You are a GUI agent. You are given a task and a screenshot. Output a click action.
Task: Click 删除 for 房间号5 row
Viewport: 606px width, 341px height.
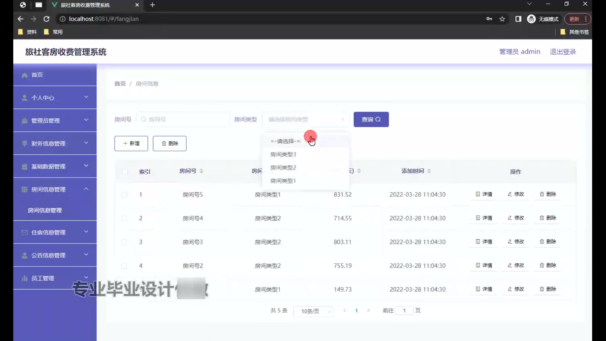click(548, 194)
